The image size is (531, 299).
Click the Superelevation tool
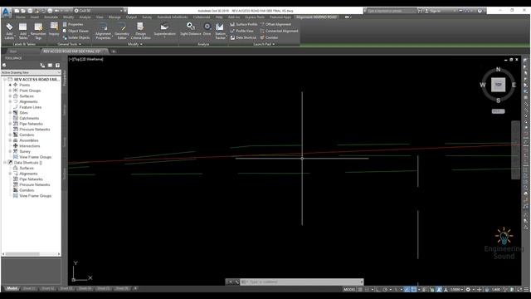point(164,30)
